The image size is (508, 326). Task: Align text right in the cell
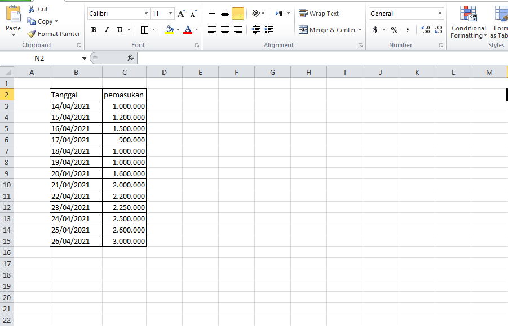coord(238,30)
